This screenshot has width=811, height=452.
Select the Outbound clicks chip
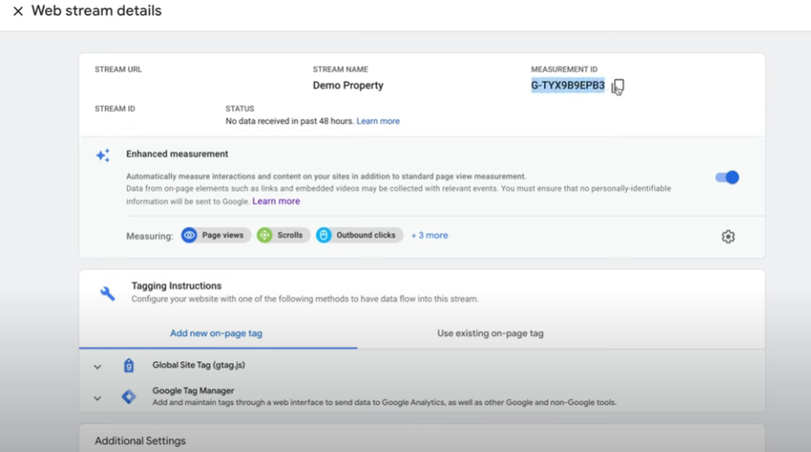[x=360, y=235]
